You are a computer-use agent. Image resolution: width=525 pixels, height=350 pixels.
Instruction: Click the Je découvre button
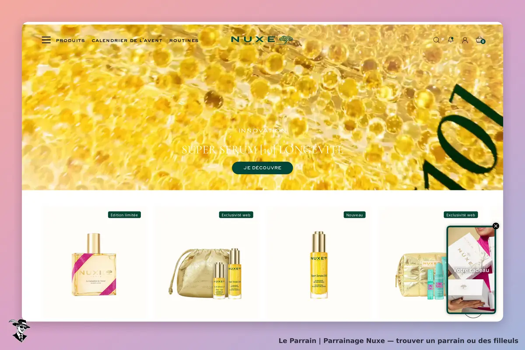262,168
